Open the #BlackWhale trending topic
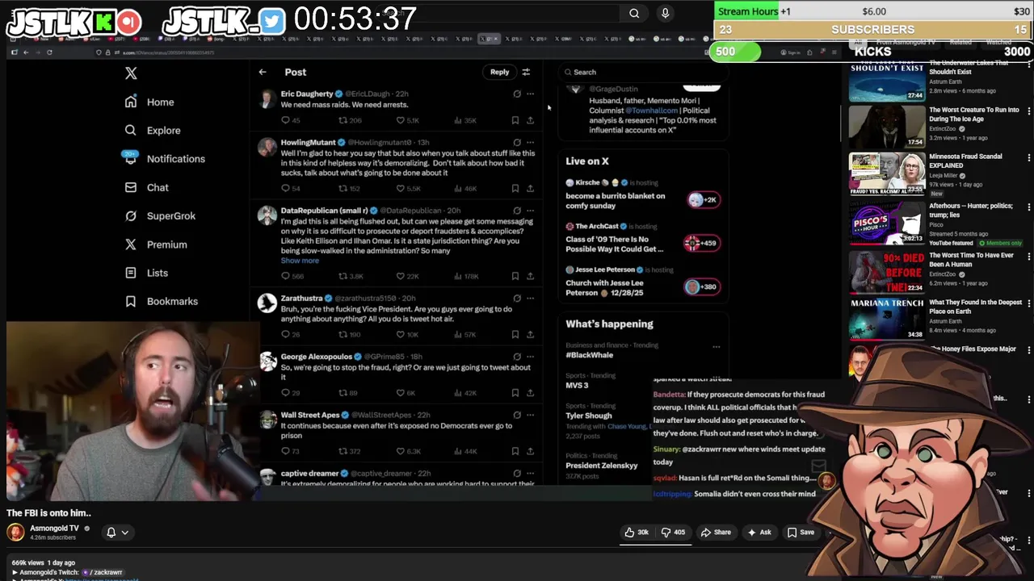The height and width of the screenshot is (581, 1034). [x=590, y=355]
